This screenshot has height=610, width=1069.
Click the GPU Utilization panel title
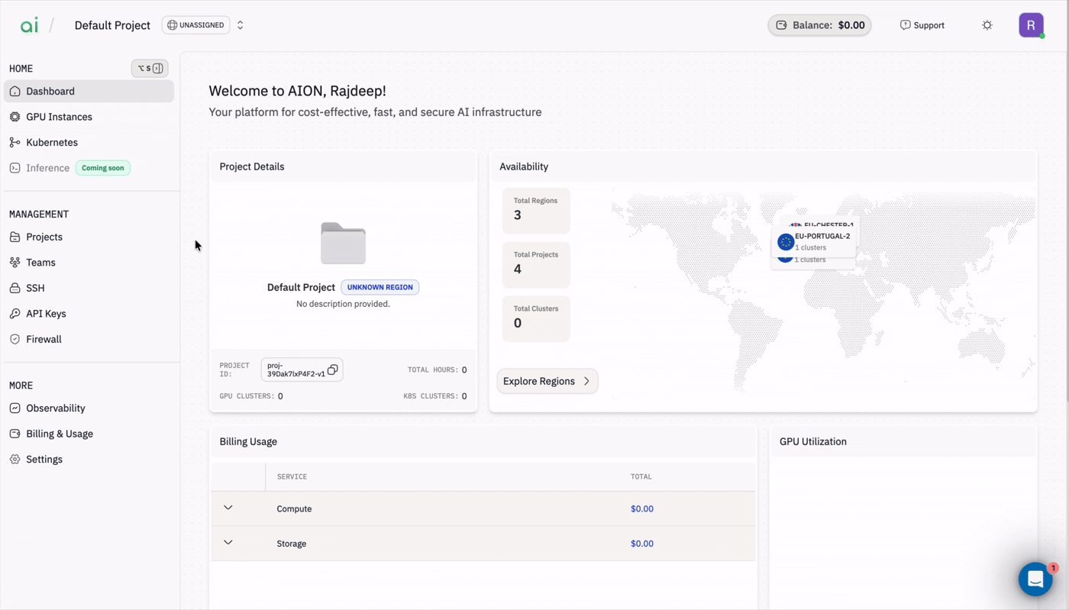click(x=813, y=441)
